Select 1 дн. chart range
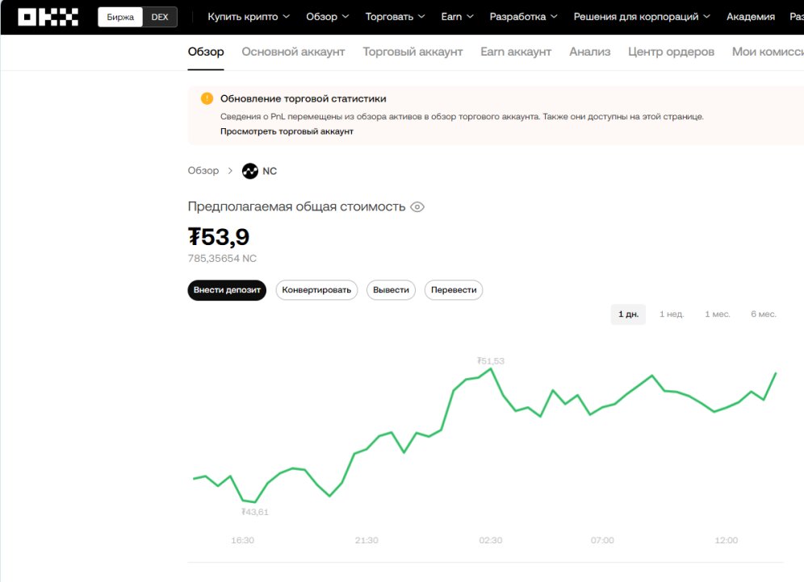Viewport: 804px width, 582px height. 628,314
